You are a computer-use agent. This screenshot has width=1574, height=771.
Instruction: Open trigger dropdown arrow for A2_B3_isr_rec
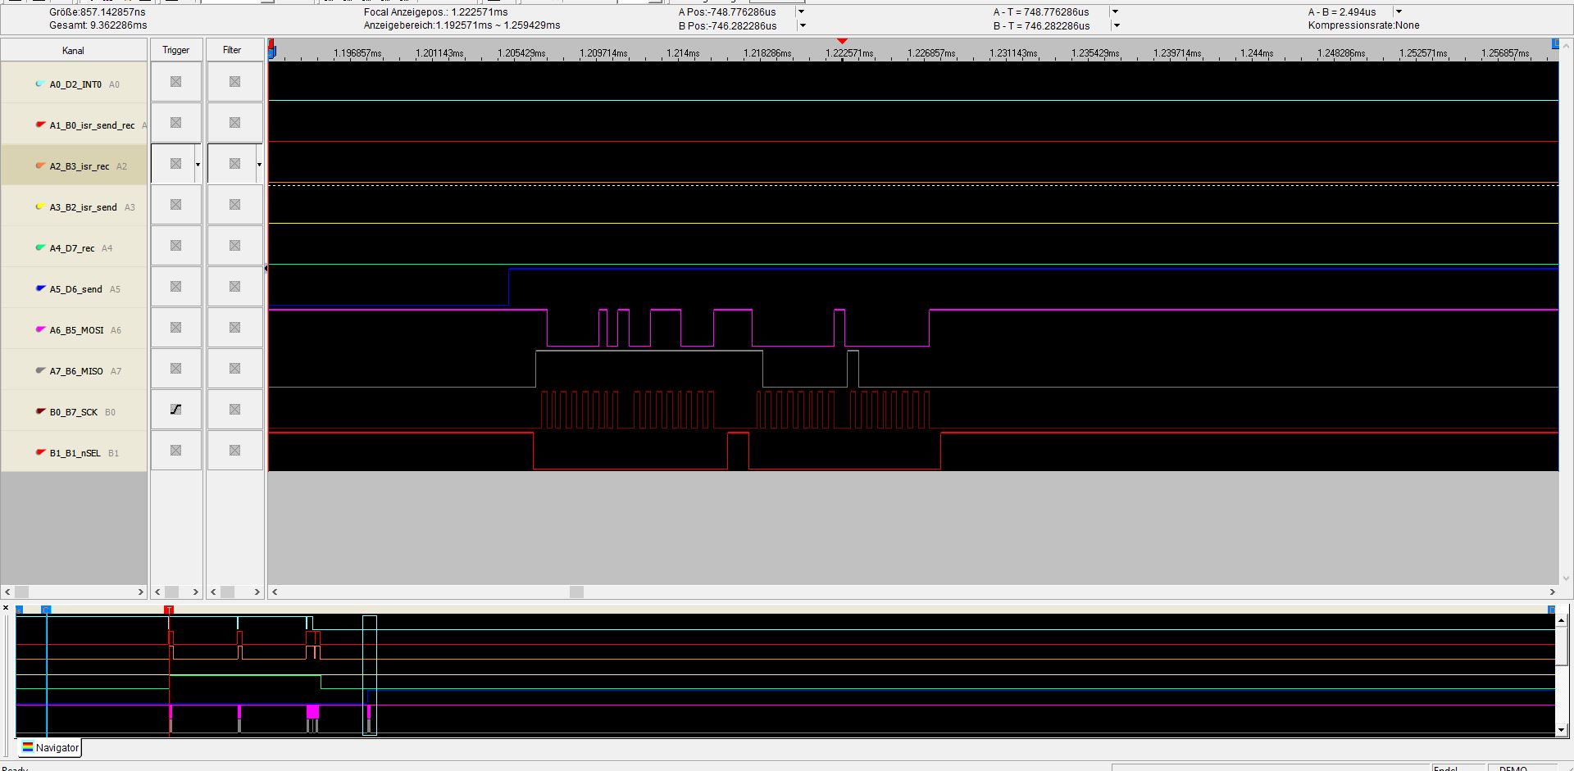click(x=198, y=165)
